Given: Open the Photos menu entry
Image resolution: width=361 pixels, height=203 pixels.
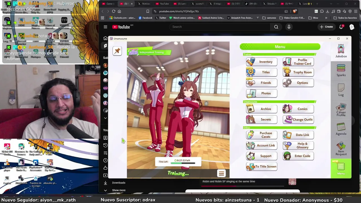Looking at the screenshot, I should [x=261, y=93].
